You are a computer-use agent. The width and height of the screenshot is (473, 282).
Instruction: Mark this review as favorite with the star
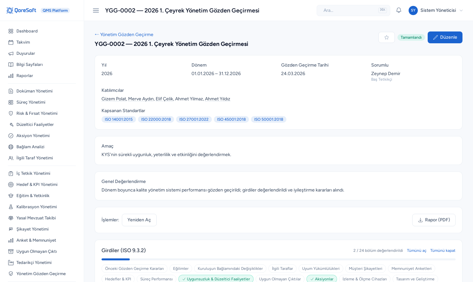pos(387,37)
